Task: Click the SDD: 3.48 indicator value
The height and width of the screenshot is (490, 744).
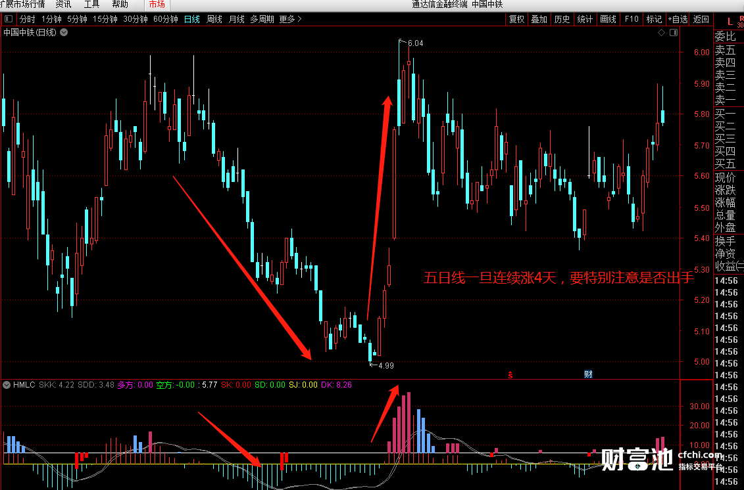Action: tap(96, 385)
